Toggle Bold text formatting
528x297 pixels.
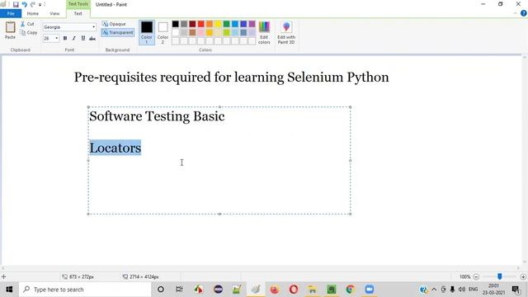click(65, 39)
